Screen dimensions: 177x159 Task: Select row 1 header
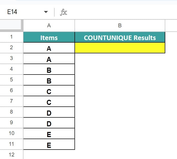point(11,37)
